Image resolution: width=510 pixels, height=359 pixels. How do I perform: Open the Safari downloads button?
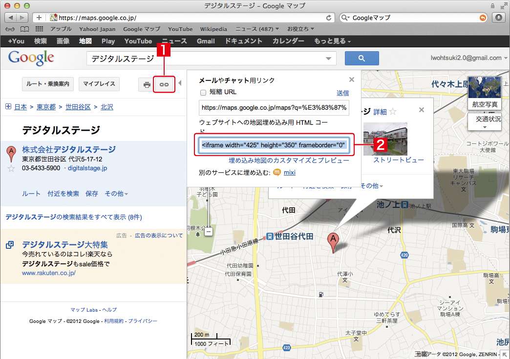point(499,18)
